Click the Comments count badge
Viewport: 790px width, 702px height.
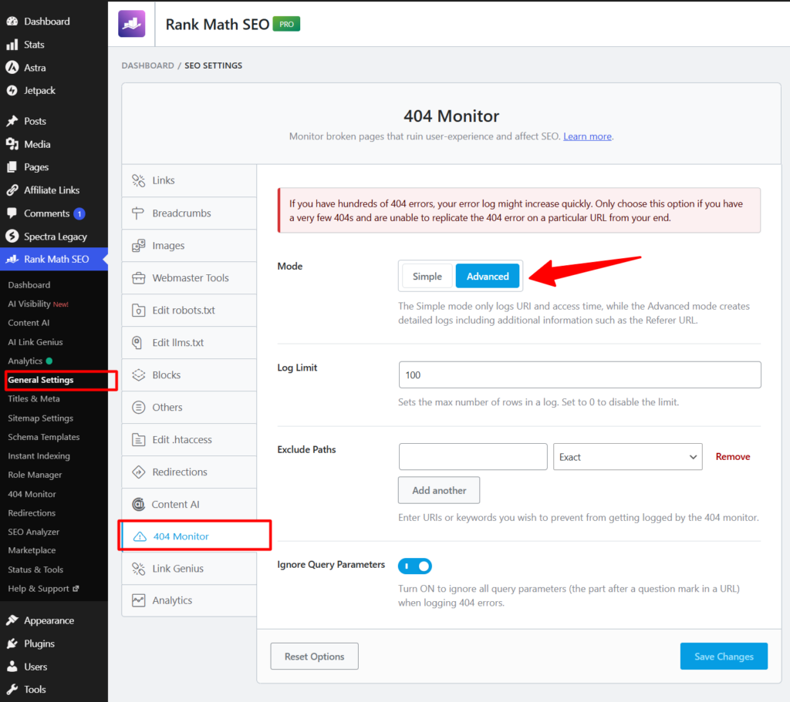[x=79, y=213]
